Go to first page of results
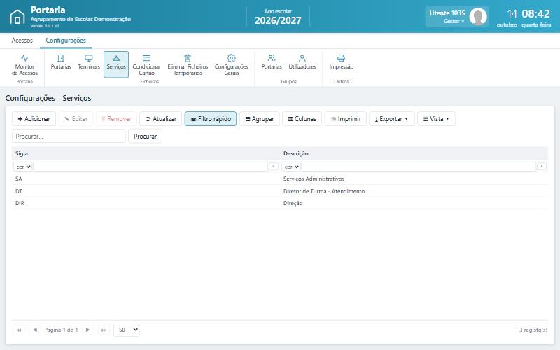Viewport: 560px width, 350px height. tap(19, 330)
